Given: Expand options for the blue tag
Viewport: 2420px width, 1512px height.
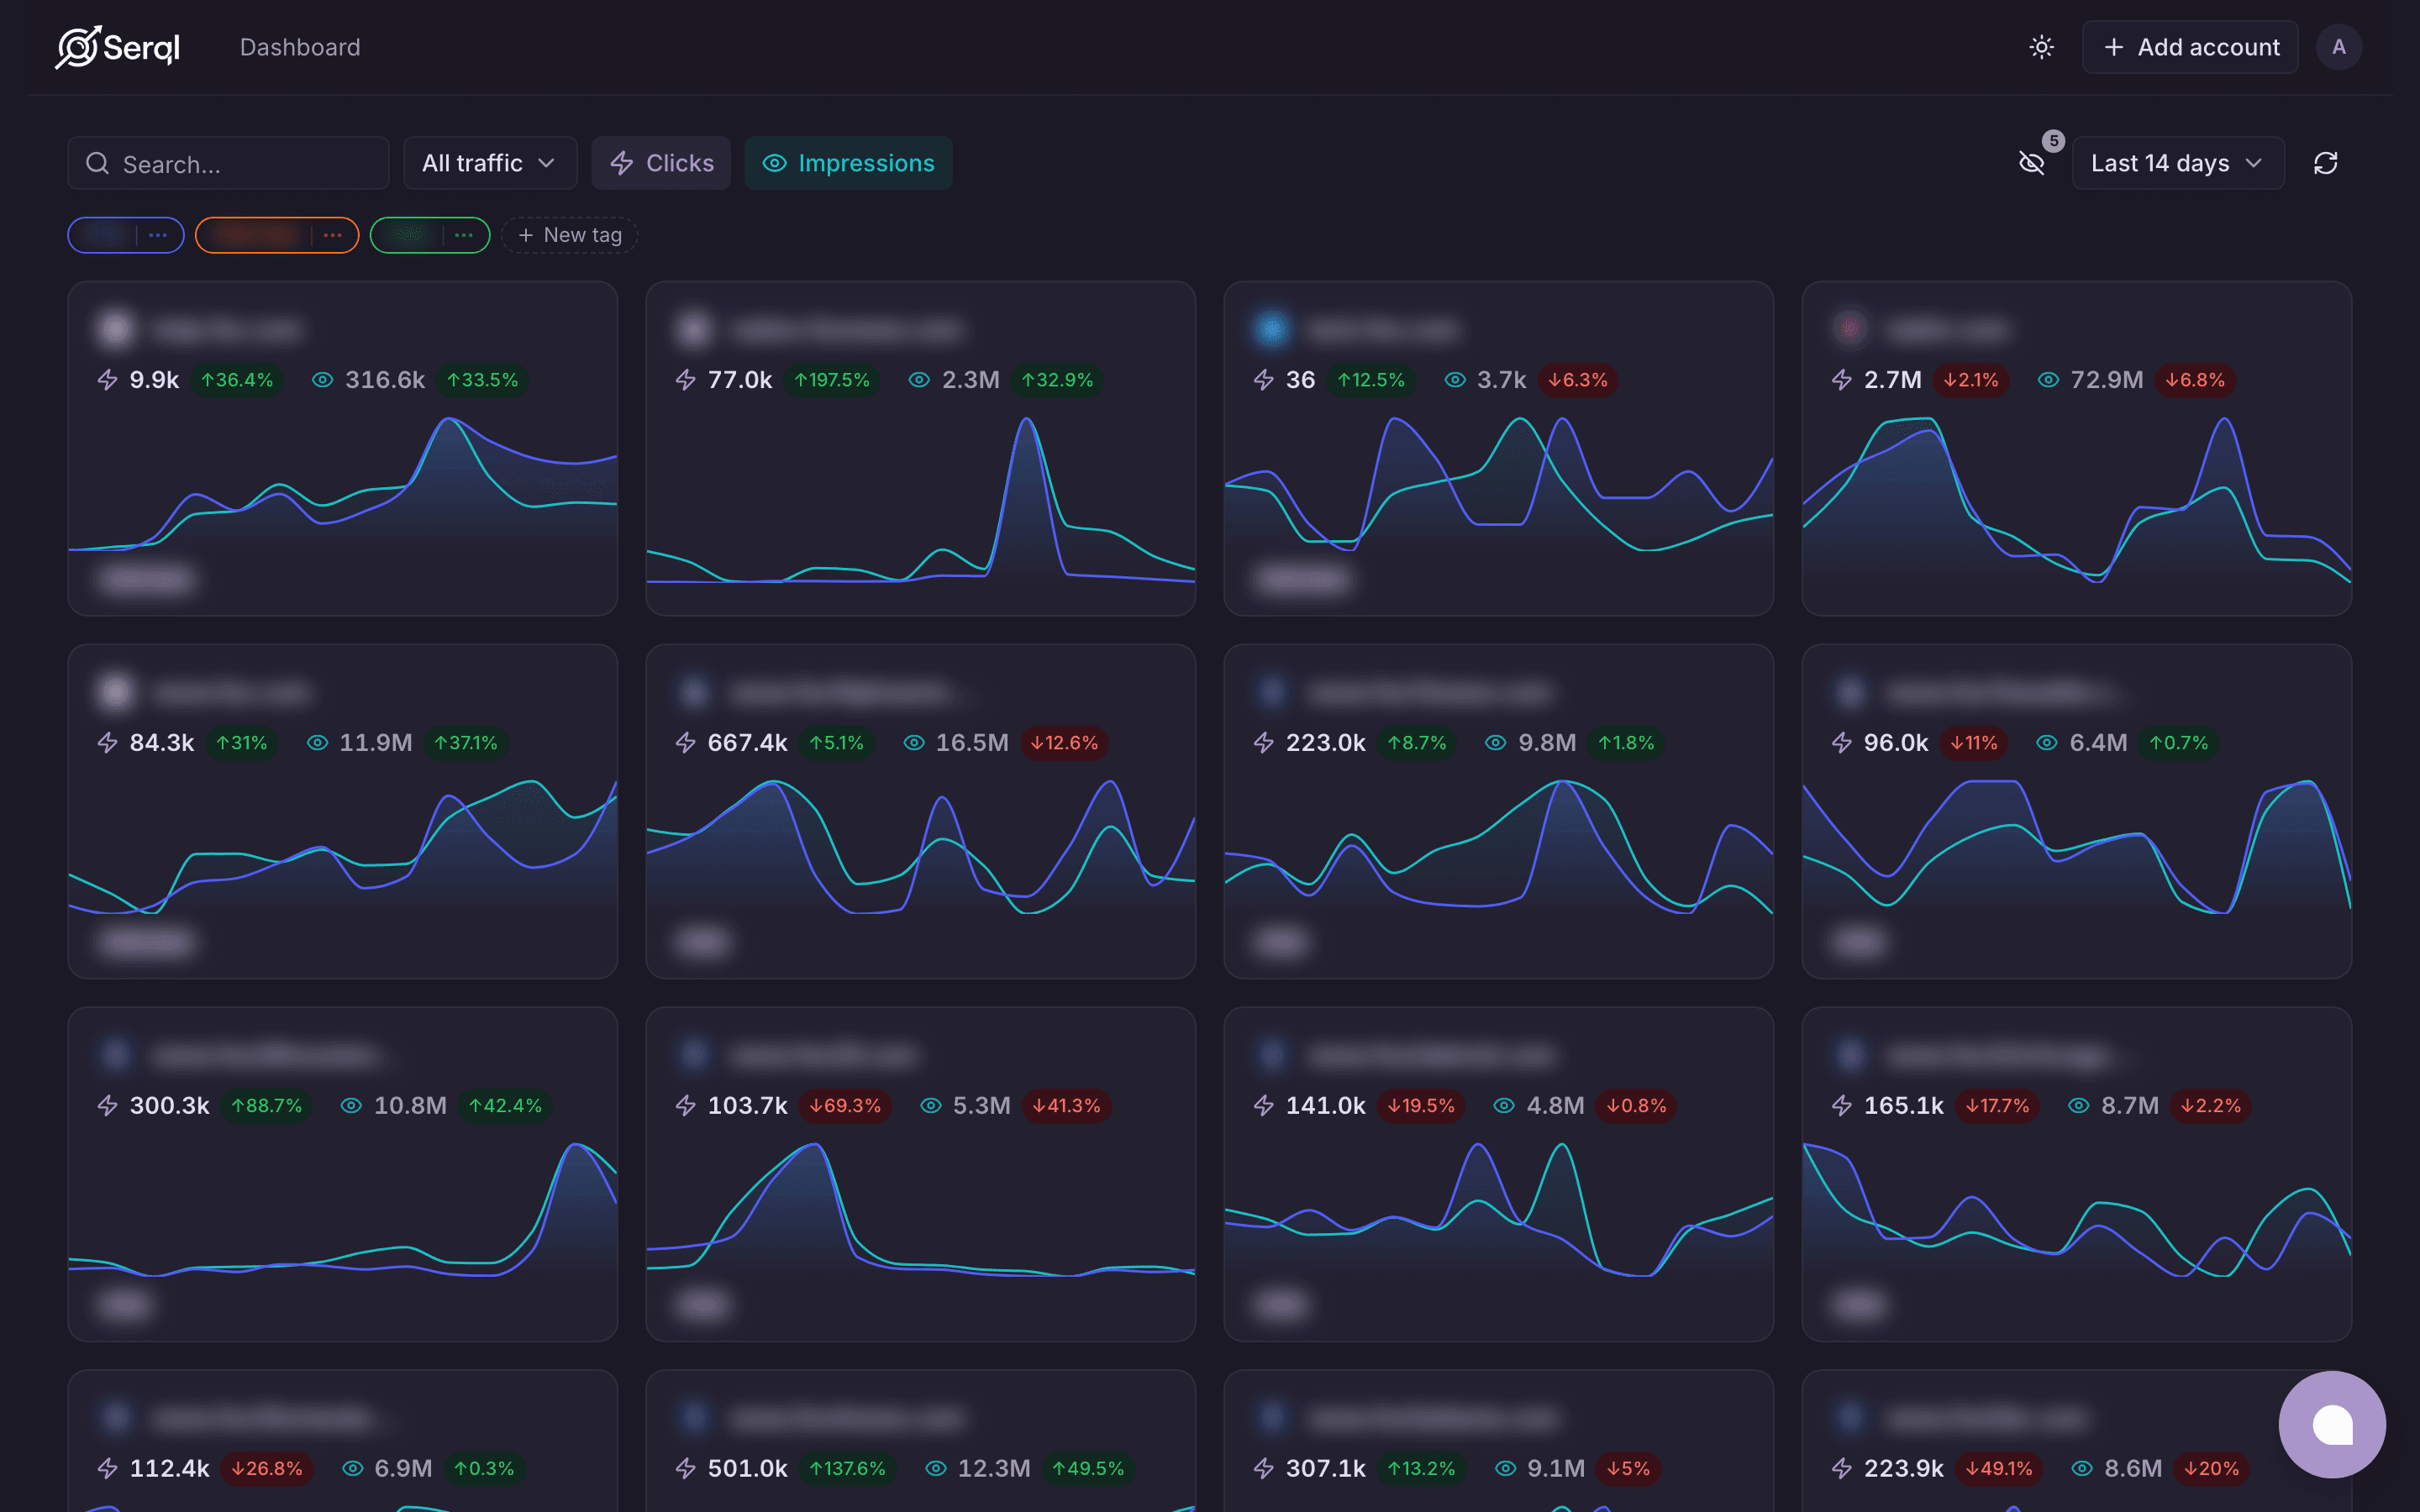Looking at the screenshot, I should pyautogui.click(x=157, y=235).
